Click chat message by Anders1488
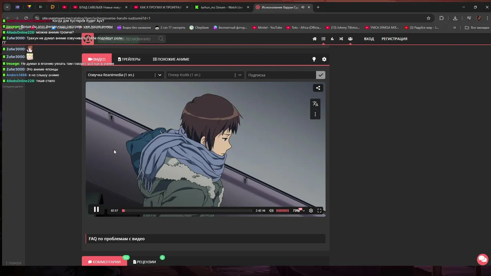 [31, 75]
